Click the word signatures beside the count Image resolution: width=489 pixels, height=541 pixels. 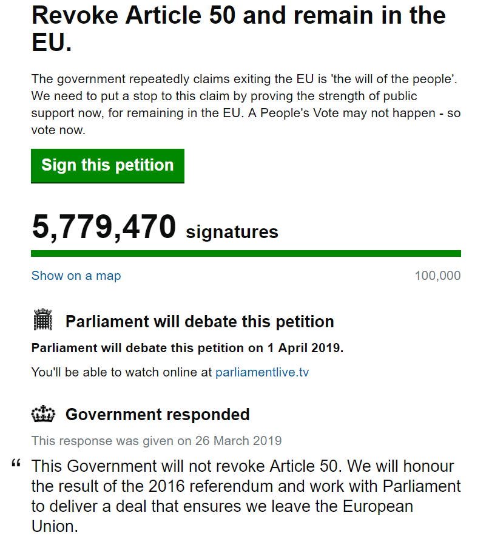(x=232, y=232)
